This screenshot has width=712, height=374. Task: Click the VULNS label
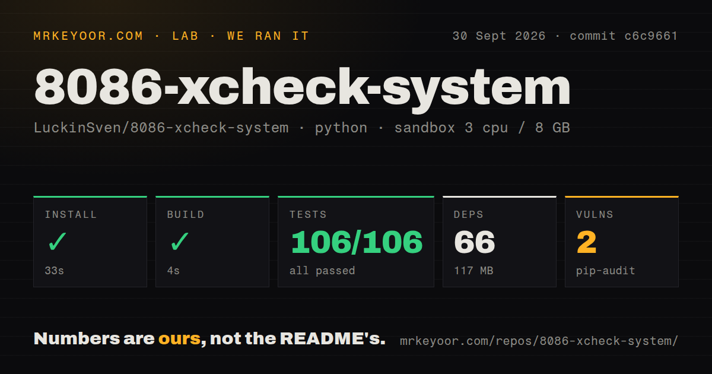595,214
